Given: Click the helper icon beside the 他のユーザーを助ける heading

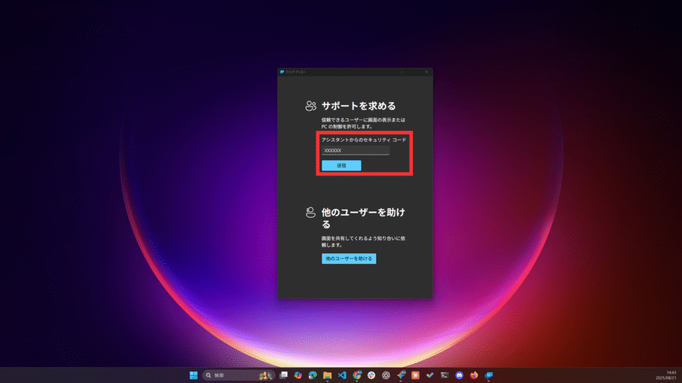Looking at the screenshot, I should [310, 212].
